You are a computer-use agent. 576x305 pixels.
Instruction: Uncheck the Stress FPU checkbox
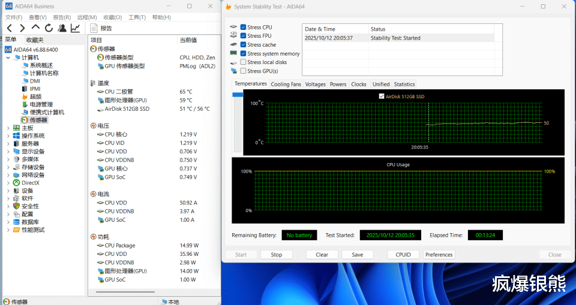click(243, 35)
